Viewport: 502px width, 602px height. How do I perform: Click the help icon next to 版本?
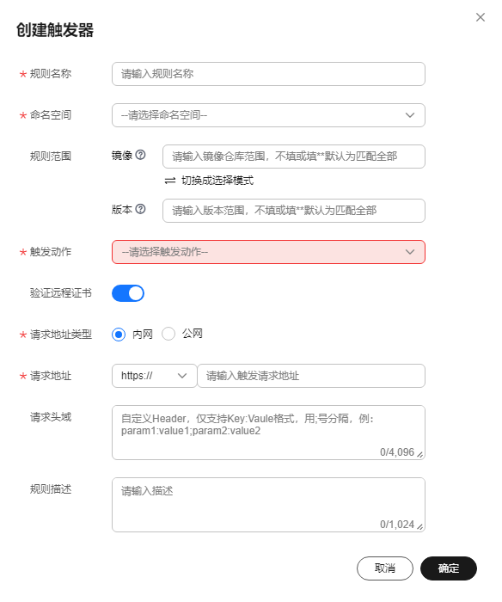point(140,209)
